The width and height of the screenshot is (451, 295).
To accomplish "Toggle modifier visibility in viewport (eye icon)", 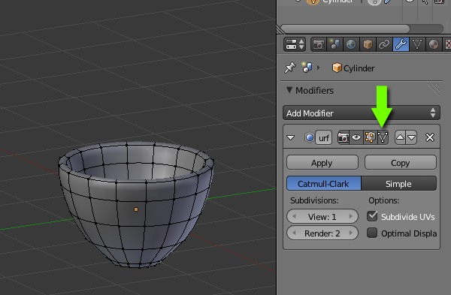I will 356,137.
